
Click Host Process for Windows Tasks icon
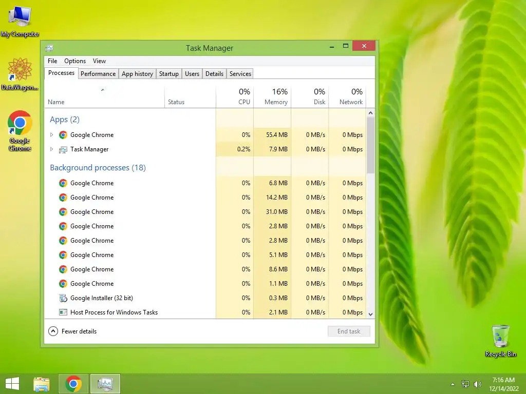pyautogui.click(x=63, y=312)
